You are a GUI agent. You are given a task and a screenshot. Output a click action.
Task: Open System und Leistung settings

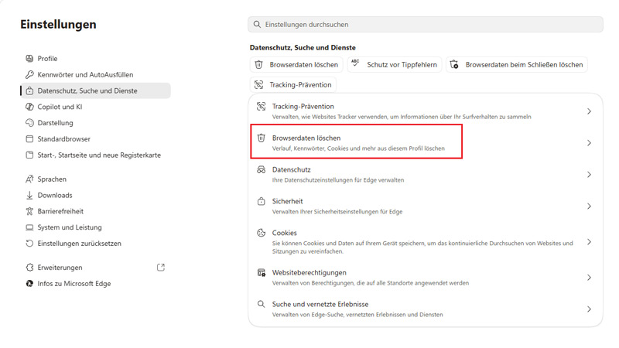95,227
